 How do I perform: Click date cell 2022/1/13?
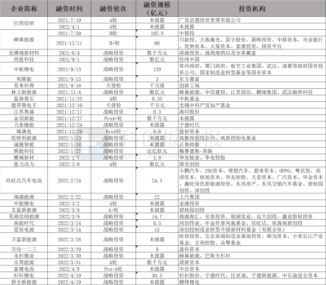69,138
